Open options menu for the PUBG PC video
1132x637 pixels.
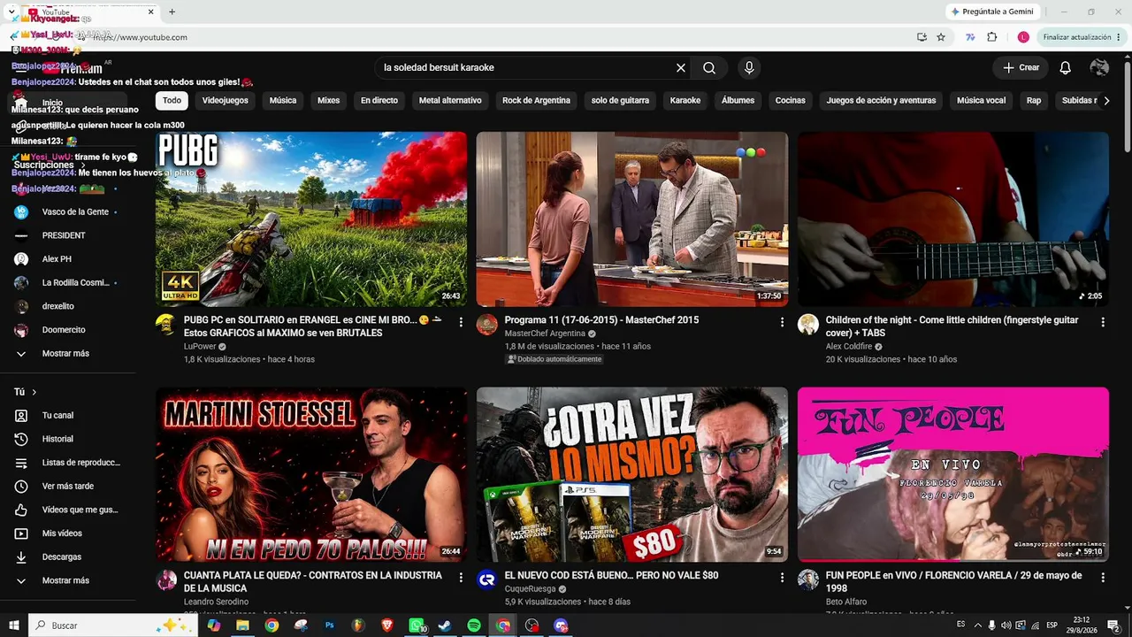461,322
